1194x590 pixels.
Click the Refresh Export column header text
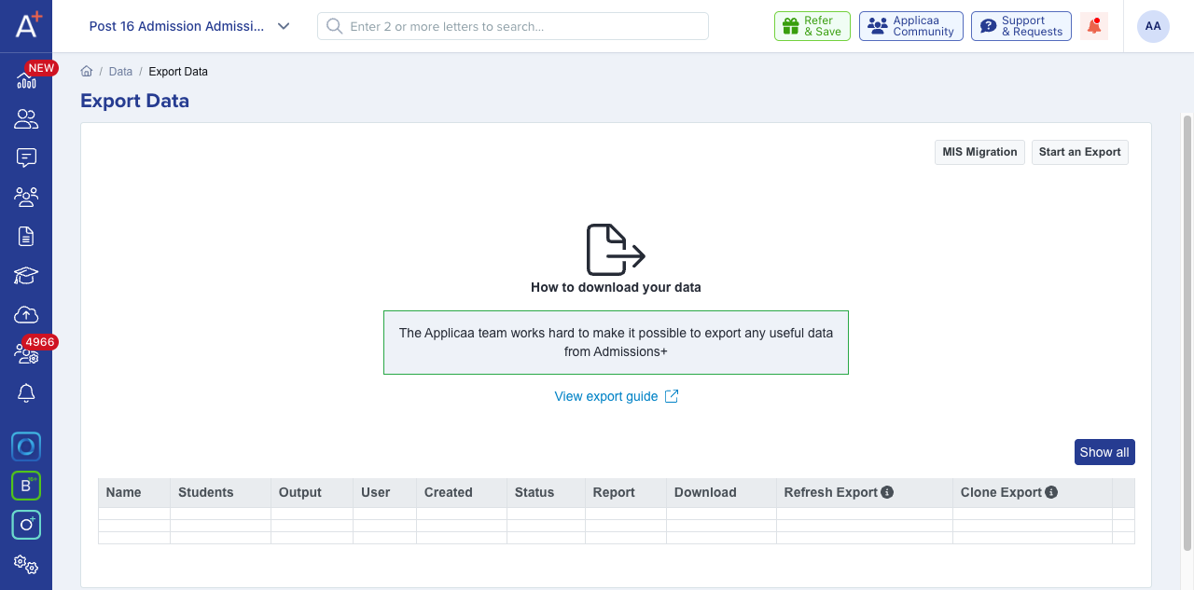tap(831, 492)
